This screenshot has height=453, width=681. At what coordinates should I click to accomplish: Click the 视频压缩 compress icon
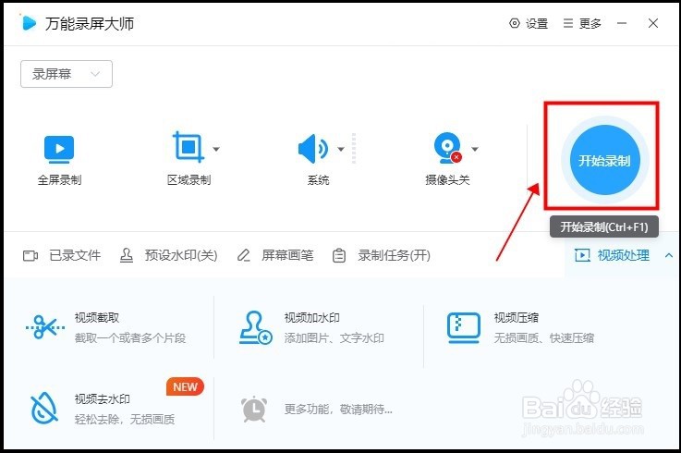(x=464, y=328)
